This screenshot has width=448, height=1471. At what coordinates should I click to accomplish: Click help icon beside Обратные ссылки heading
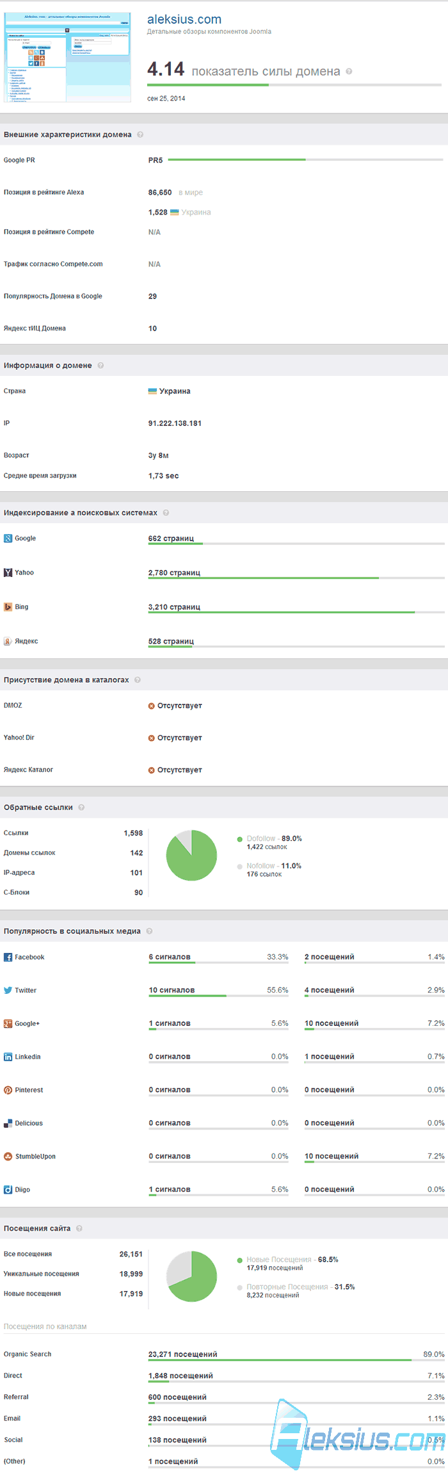pyautogui.click(x=81, y=808)
